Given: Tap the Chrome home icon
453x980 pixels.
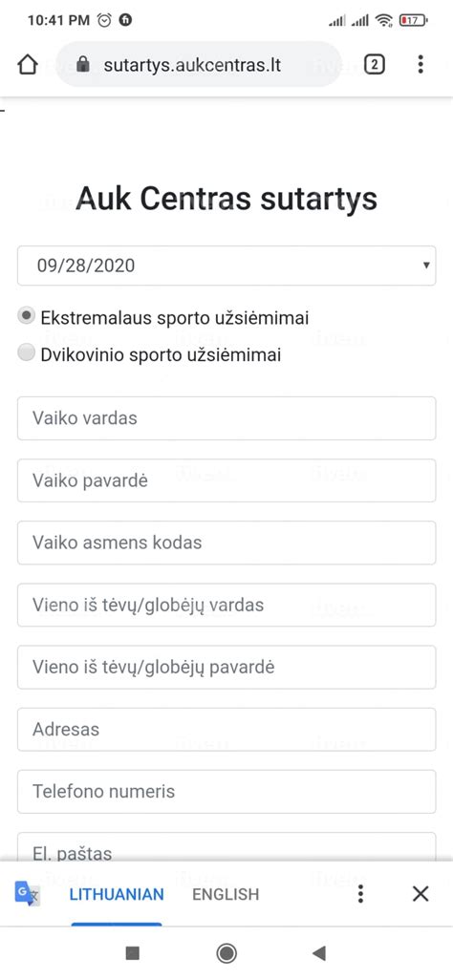Looking at the screenshot, I should [28, 65].
